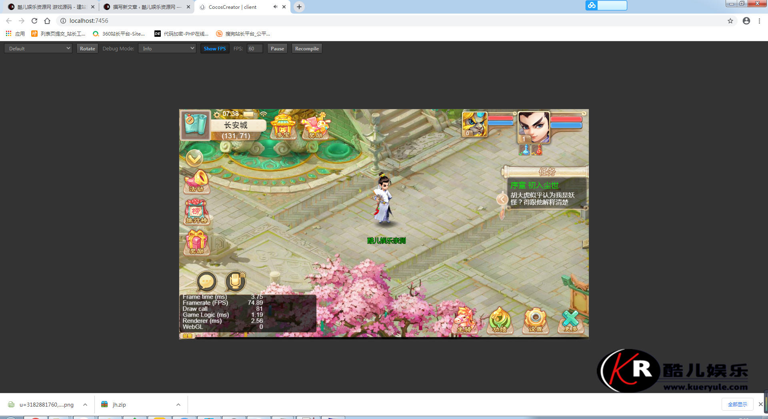Close the downloads bar
This screenshot has width=768, height=419.
pos(760,404)
